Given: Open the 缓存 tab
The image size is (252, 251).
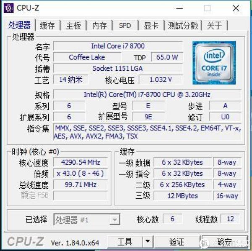Looking at the screenshot, I should pyautogui.click(x=47, y=25).
